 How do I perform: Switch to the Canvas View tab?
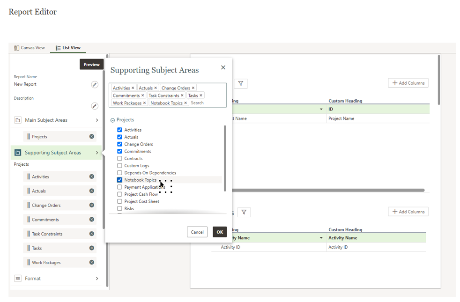coord(30,48)
